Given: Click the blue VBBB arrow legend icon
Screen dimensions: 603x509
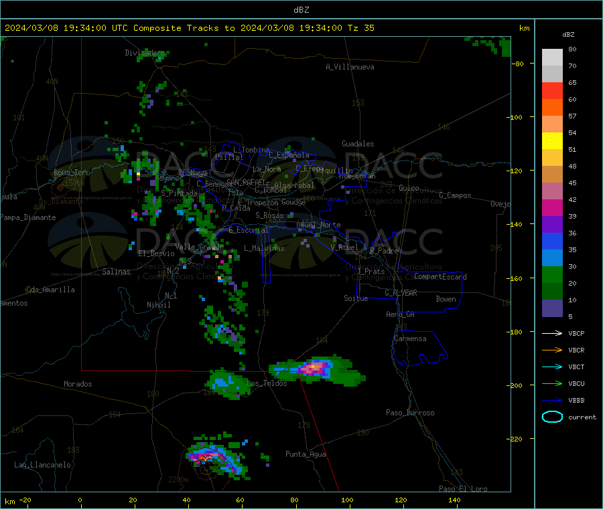Looking at the screenshot, I should point(552,401).
